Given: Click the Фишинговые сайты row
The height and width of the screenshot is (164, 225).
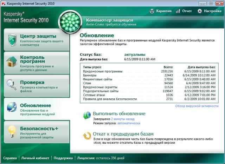Looking at the screenshot, I should coord(149,79).
